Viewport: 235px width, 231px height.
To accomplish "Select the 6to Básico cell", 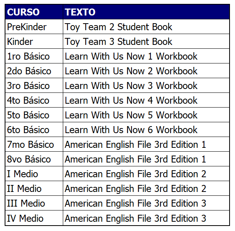I will tap(28, 130).
